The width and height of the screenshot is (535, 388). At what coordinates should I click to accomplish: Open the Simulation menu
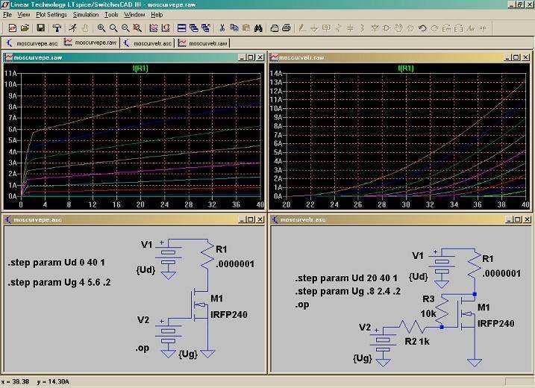point(86,15)
